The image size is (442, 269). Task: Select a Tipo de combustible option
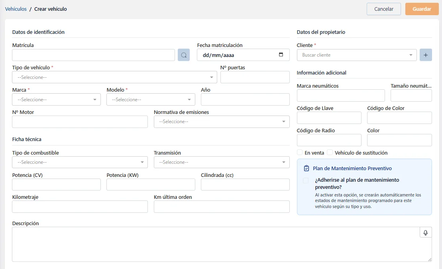(x=80, y=162)
